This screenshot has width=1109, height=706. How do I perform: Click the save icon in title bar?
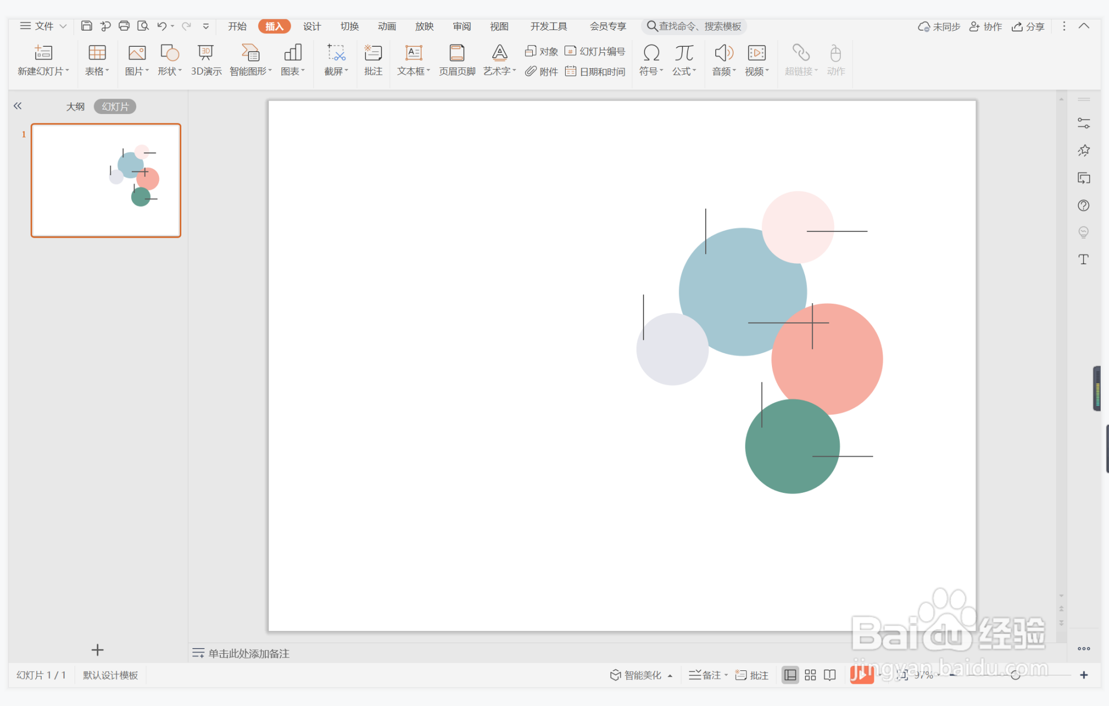click(86, 26)
